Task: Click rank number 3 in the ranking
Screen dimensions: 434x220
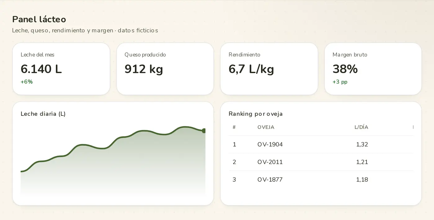Action: click(x=234, y=180)
